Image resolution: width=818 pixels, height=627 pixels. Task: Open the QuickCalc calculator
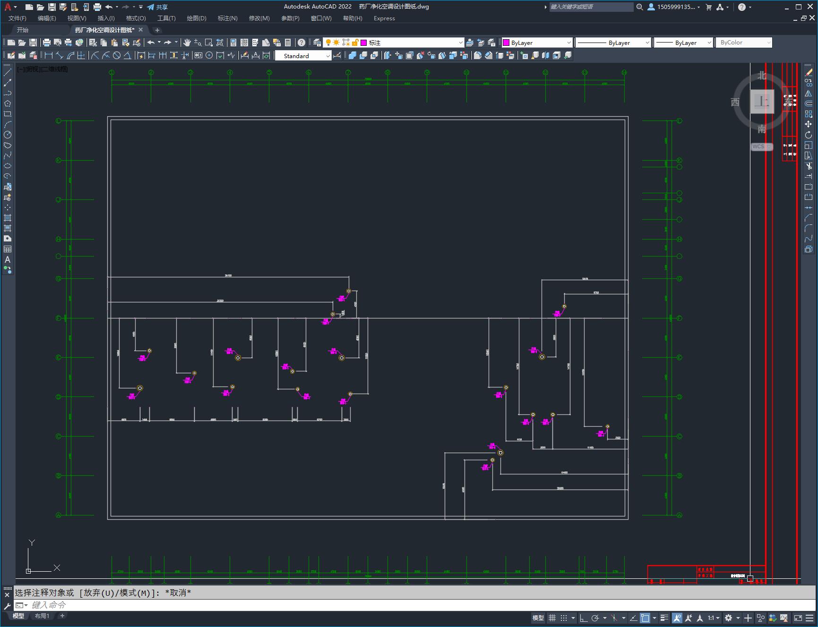pyautogui.click(x=288, y=43)
